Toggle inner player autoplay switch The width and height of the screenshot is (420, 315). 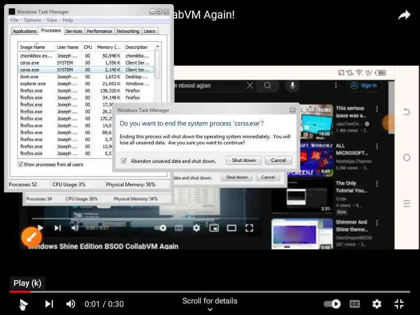coord(161,228)
